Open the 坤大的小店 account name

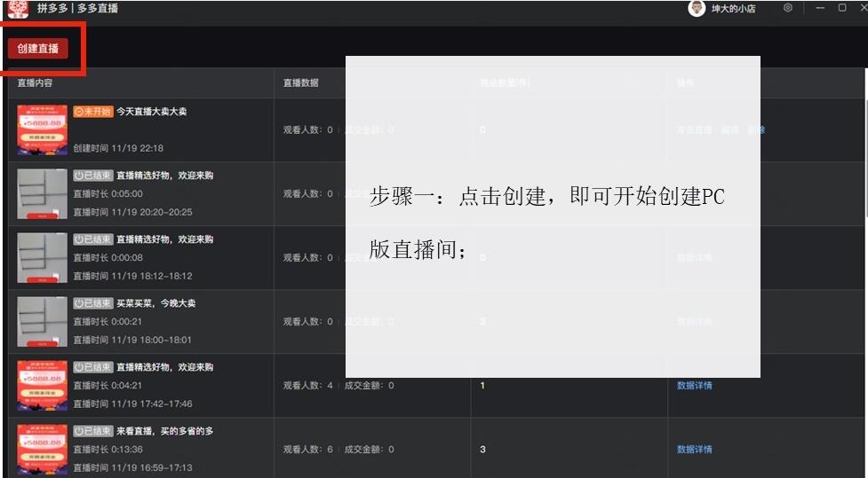click(733, 9)
